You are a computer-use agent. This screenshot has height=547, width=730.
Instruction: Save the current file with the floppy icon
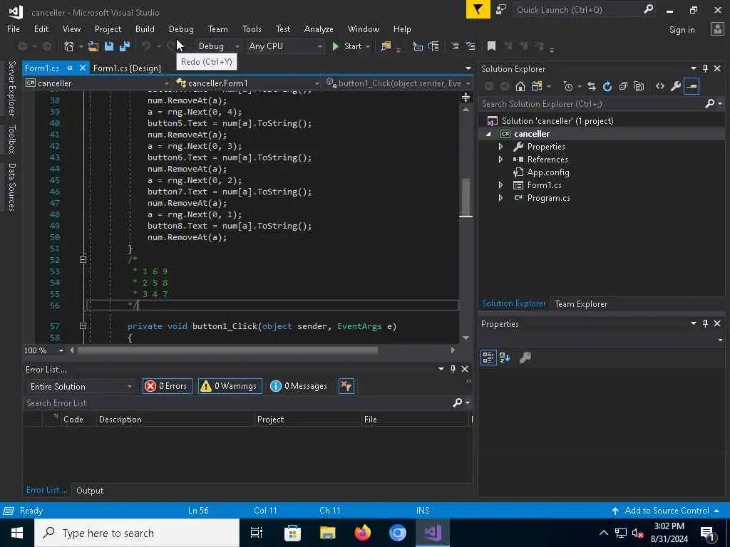pos(109,46)
